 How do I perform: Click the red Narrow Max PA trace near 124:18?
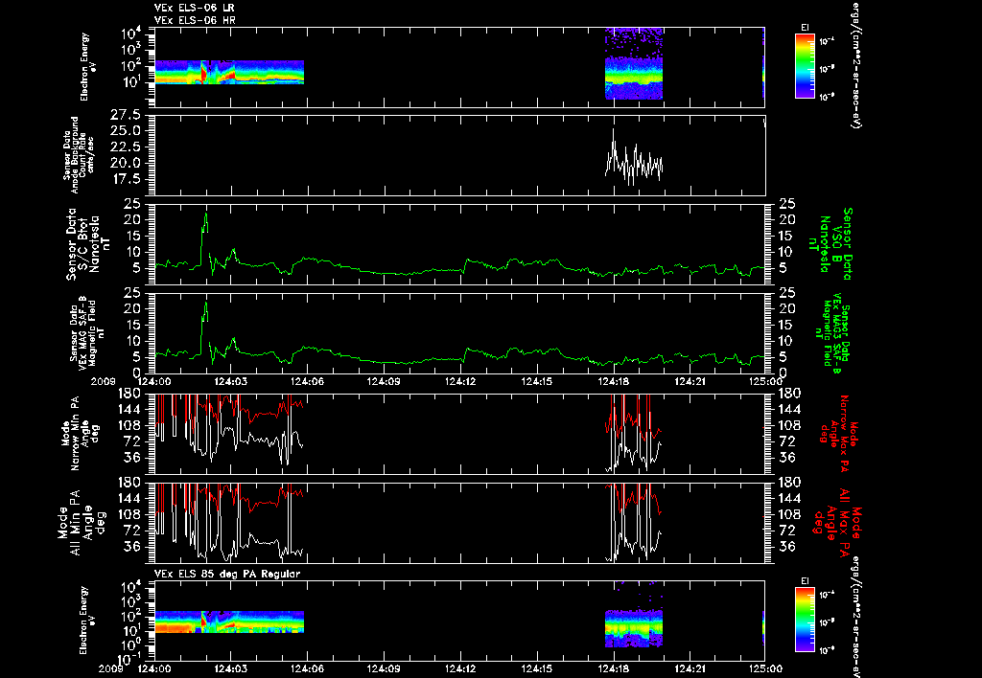tap(633, 419)
